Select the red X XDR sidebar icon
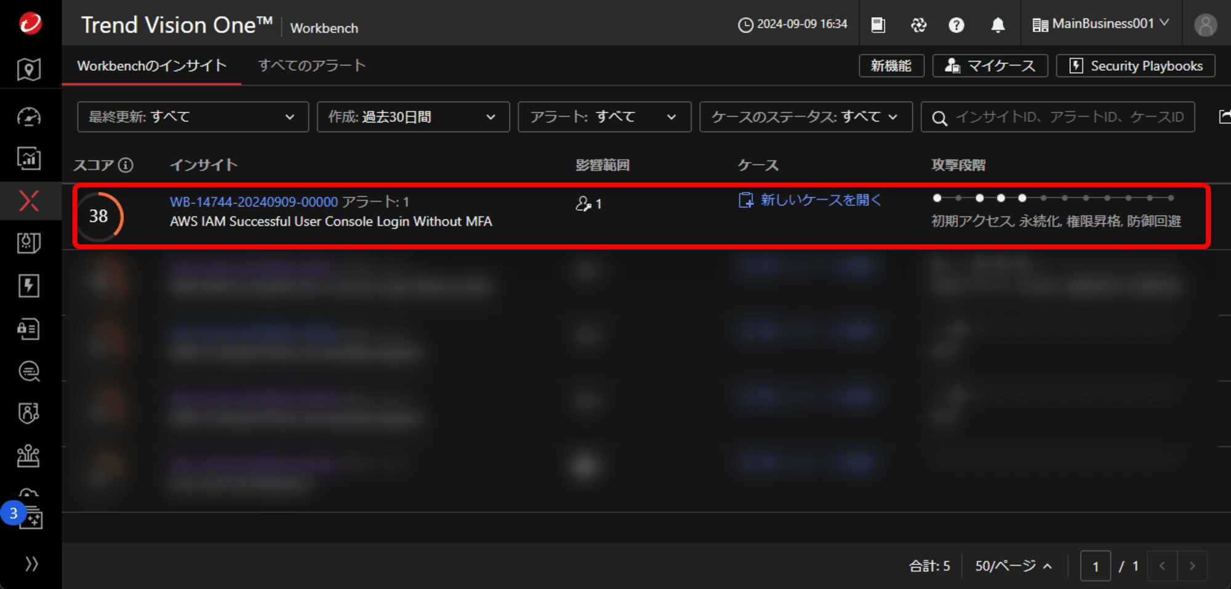 click(29, 201)
